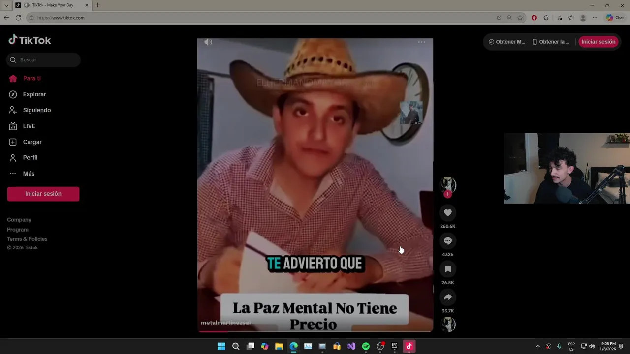Viewport: 630px width, 354px height.
Task: Click the ESP ES language indicator
Action: [571, 346]
